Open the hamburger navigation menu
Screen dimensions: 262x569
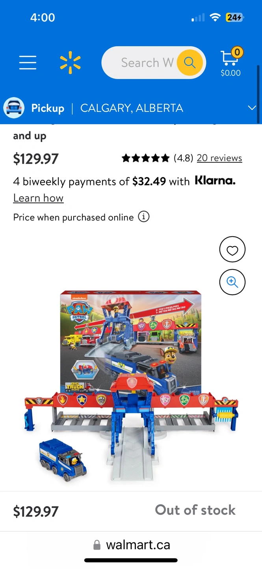[x=28, y=62]
